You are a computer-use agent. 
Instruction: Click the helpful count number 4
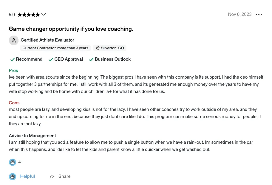pos(20,162)
